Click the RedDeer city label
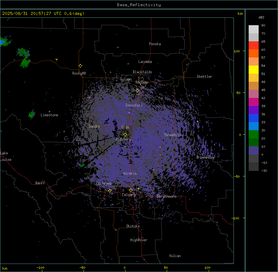Image resolution: width=278 pixels, height=272 pixels. coord(142,82)
